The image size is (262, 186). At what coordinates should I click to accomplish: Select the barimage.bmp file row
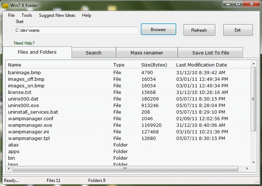tap(128, 73)
